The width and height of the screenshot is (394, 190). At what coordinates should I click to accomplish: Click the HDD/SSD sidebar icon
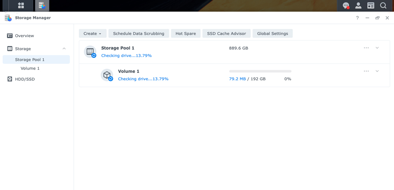[x=10, y=79]
